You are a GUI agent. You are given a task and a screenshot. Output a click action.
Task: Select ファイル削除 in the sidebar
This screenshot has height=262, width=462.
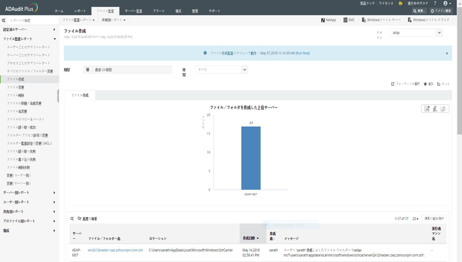15,95
